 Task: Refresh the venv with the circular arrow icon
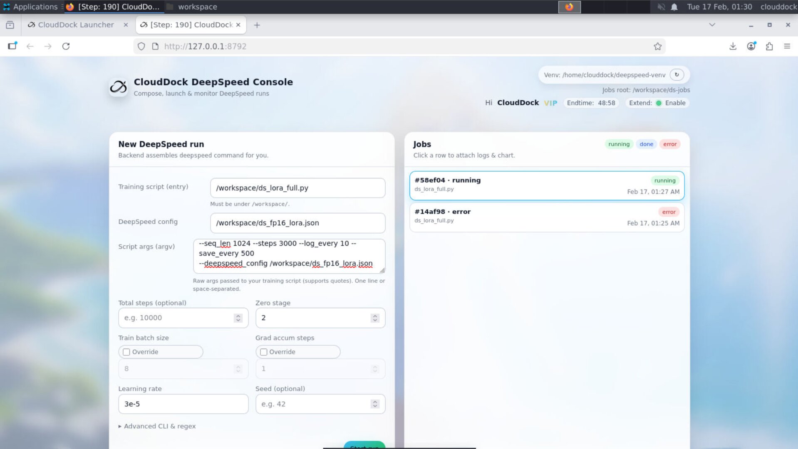[677, 75]
